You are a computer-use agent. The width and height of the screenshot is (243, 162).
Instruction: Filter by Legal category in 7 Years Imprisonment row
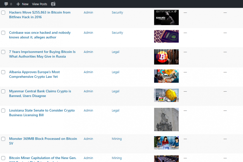(116, 52)
